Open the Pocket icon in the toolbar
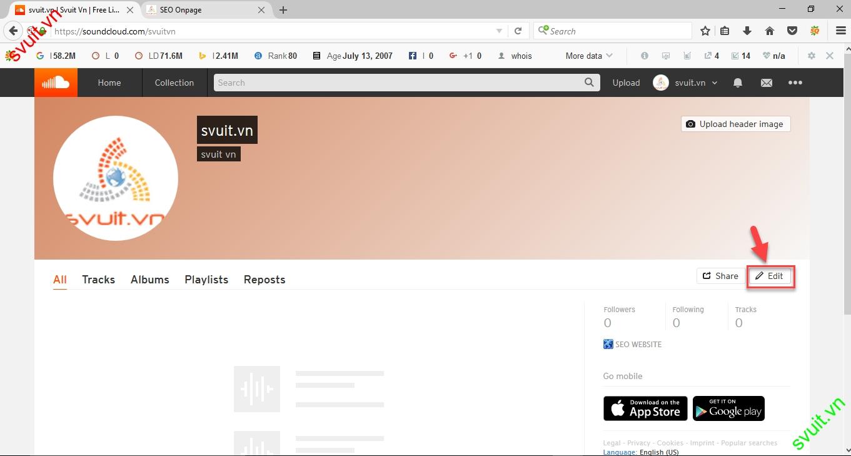The image size is (851, 456). [x=792, y=31]
